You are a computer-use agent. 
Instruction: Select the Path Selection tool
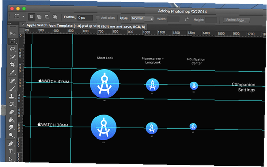click(11, 159)
